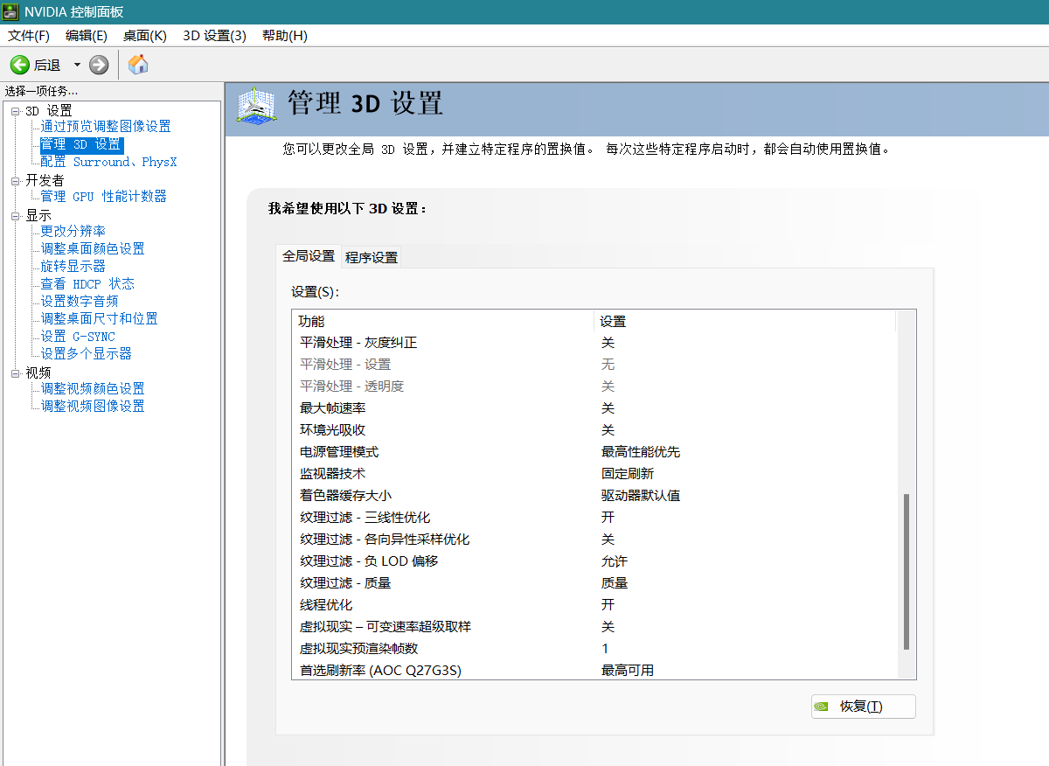Click the 设置 column header

tap(745, 321)
